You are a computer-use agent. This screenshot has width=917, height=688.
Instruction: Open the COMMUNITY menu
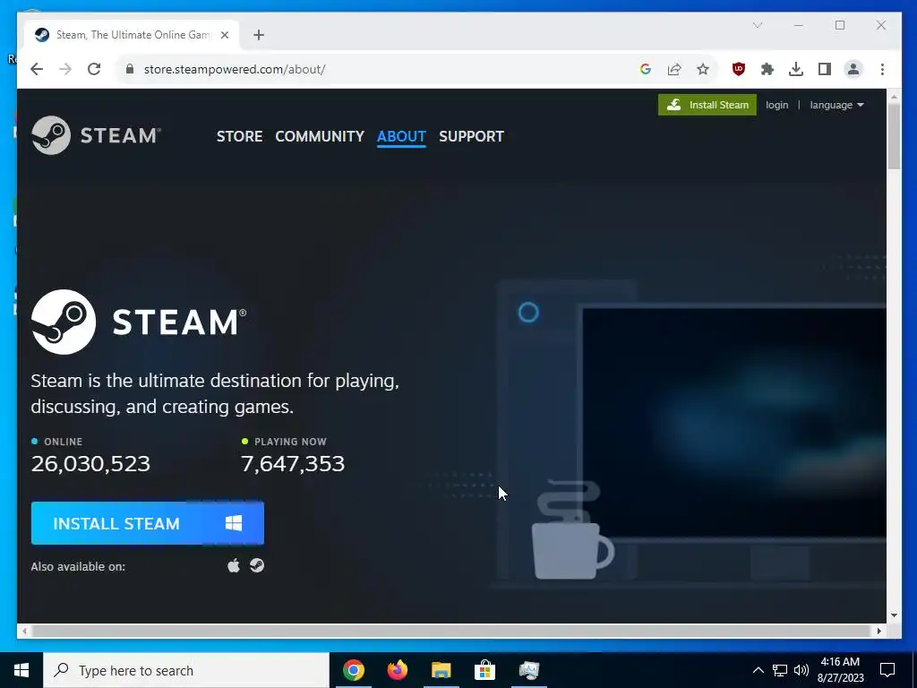(x=320, y=136)
